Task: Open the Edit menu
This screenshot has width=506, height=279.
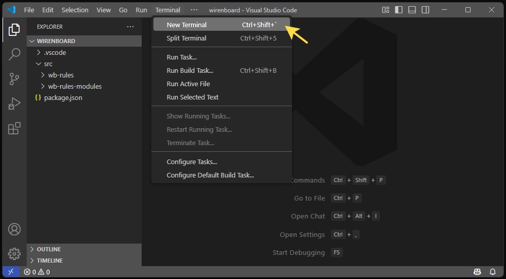Action: pos(48,10)
